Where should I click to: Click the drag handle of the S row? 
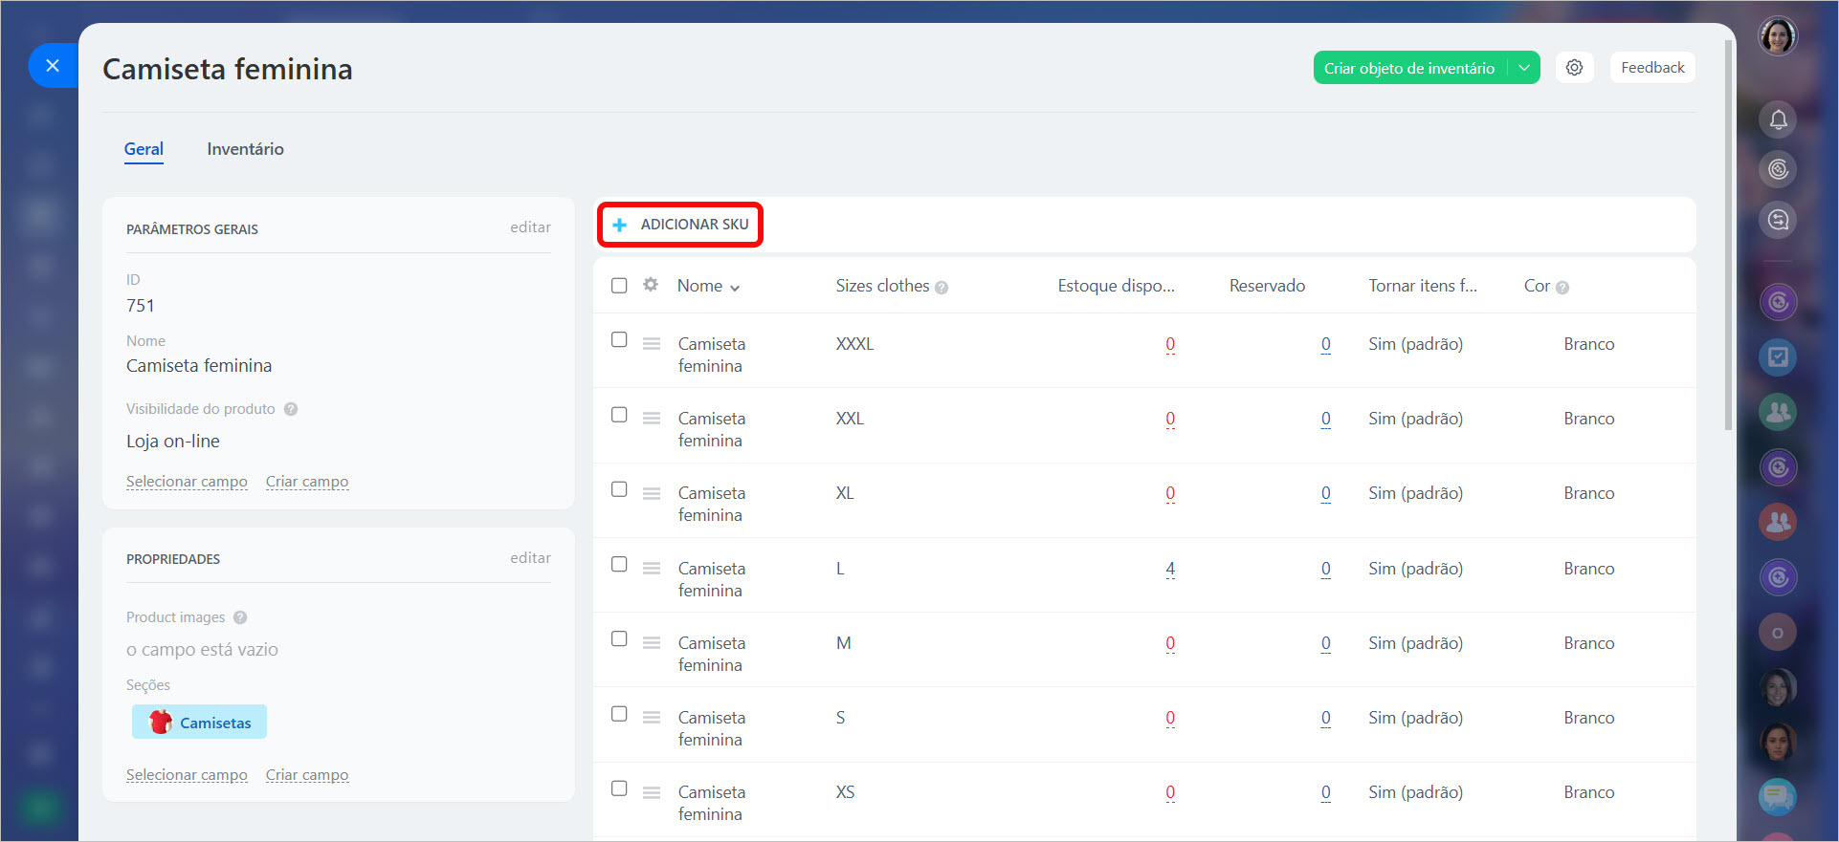pyautogui.click(x=652, y=718)
